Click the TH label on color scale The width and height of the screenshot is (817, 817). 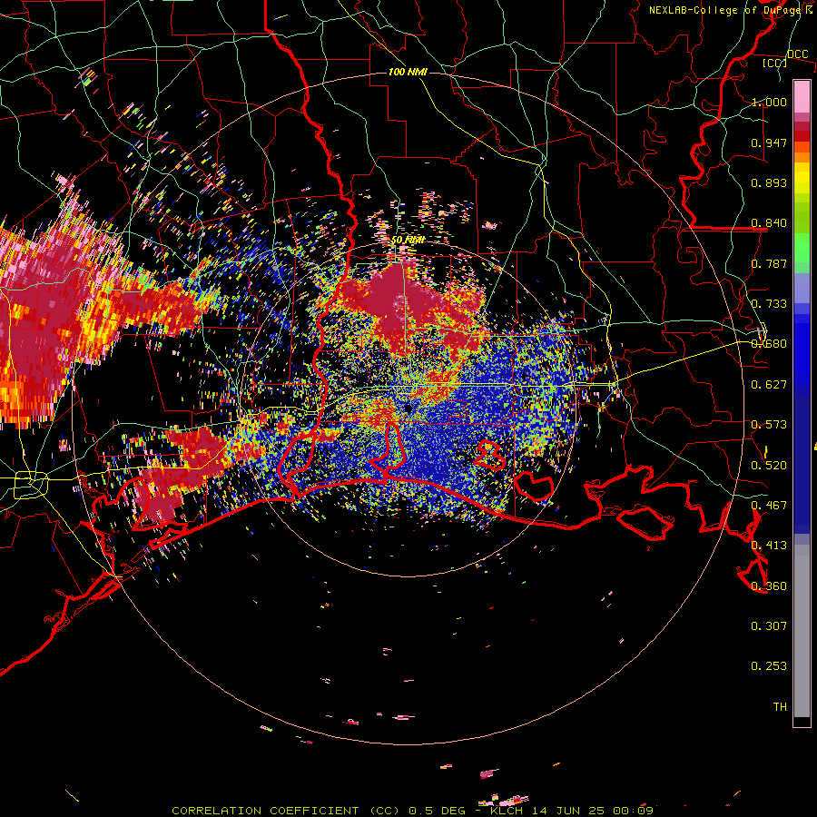[x=780, y=707]
